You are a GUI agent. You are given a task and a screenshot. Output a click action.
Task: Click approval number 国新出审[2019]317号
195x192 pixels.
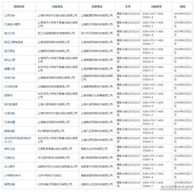pyautogui.click(x=129, y=158)
